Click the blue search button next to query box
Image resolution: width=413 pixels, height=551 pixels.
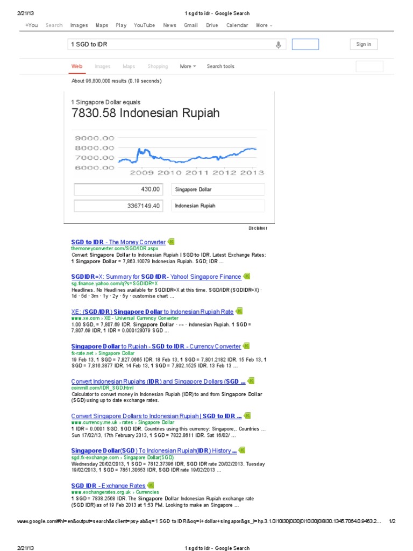305,44
